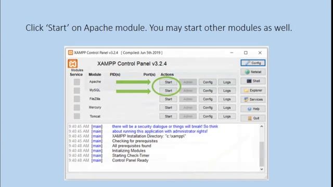Viewport: 333px width, 187px height.
Task: Toggle the Tomcat service checkbox
Action: 77,116
